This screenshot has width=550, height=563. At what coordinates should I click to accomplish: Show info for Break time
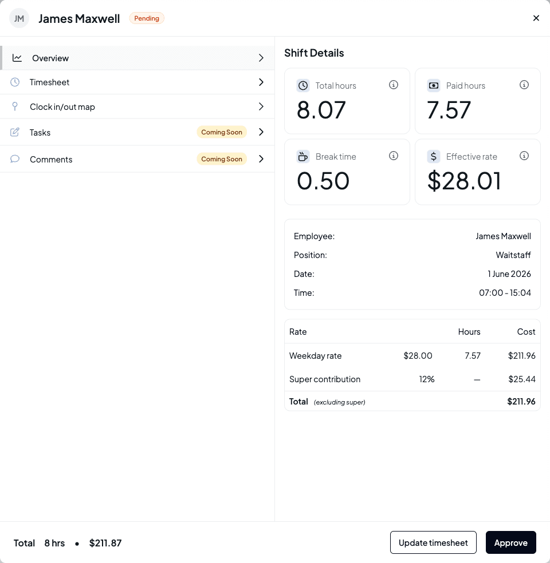(394, 156)
